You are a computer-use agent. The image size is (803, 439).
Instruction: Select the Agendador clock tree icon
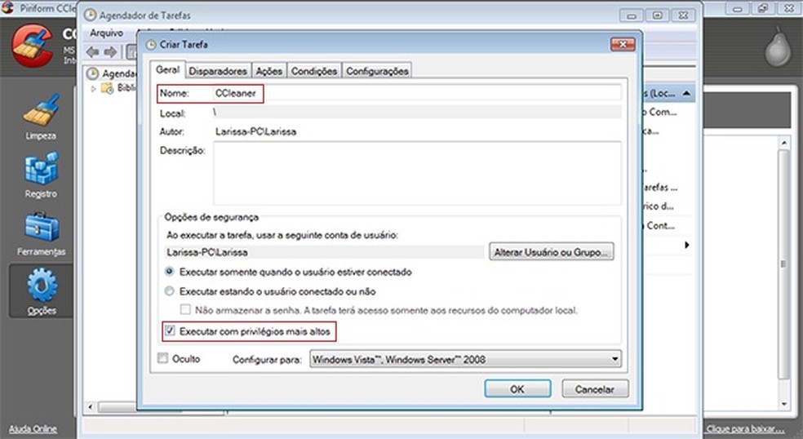tap(92, 73)
